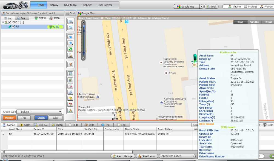Viewport: 274px width, 161px height.
Task: Click the blue arrow icon in toolbar
Action: click(70, 37)
